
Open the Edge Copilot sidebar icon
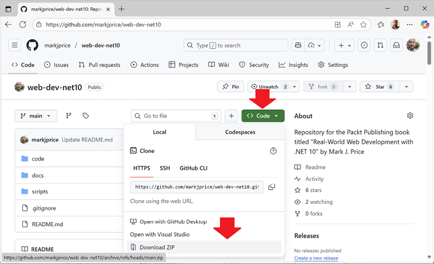pos(425,25)
